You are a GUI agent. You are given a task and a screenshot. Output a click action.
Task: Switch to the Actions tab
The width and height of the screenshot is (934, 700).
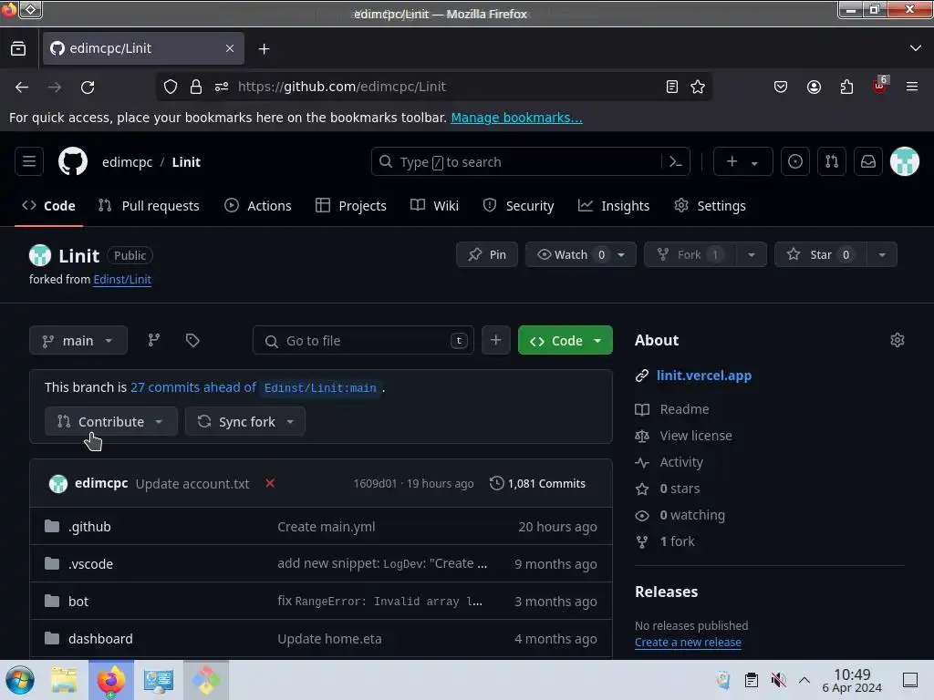click(x=258, y=206)
